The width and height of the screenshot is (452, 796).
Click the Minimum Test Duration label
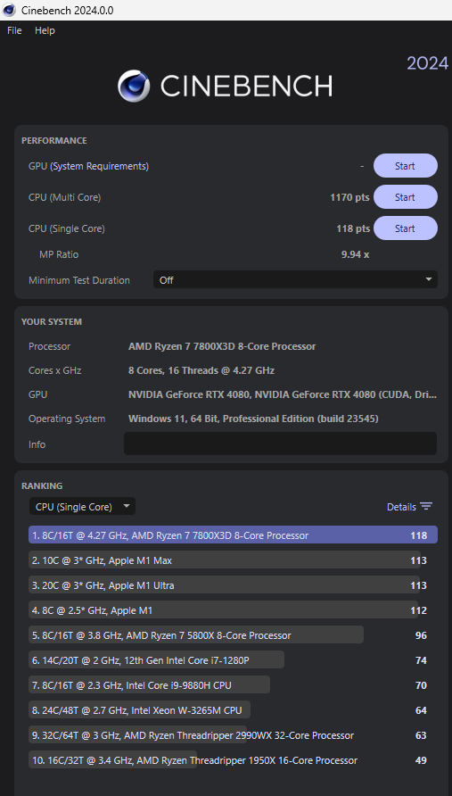pyautogui.click(x=79, y=280)
